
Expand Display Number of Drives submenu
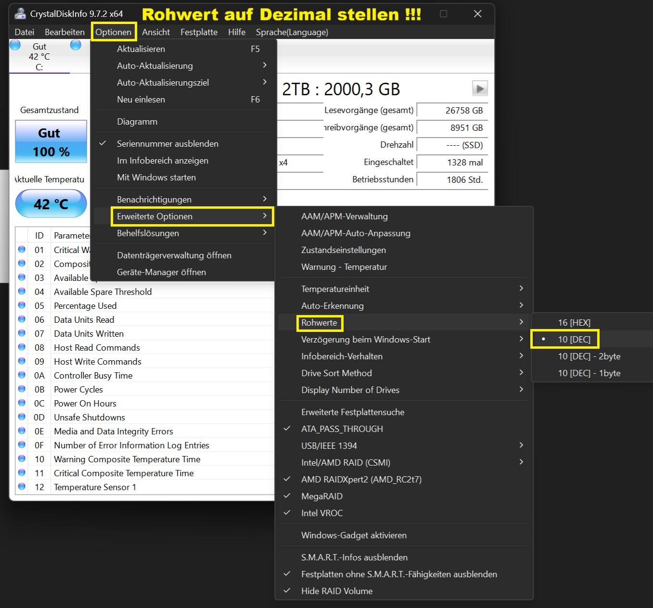pyautogui.click(x=404, y=390)
